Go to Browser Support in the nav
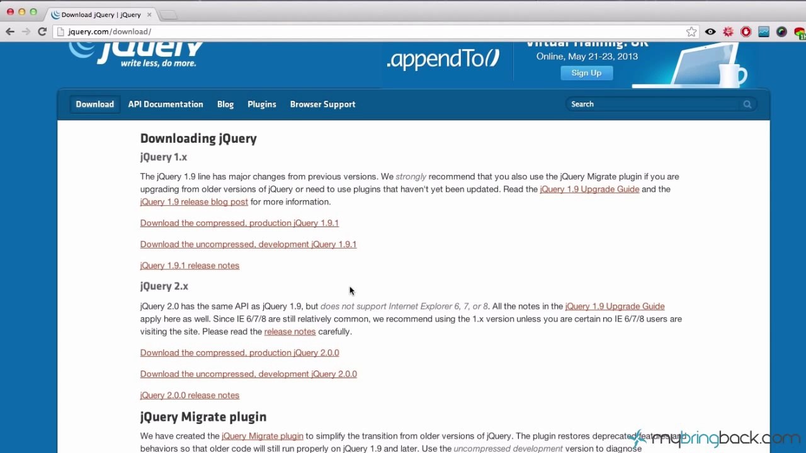 (323, 104)
